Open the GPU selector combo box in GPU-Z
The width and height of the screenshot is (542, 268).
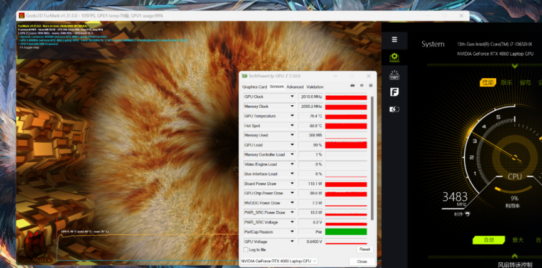click(279, 261)
